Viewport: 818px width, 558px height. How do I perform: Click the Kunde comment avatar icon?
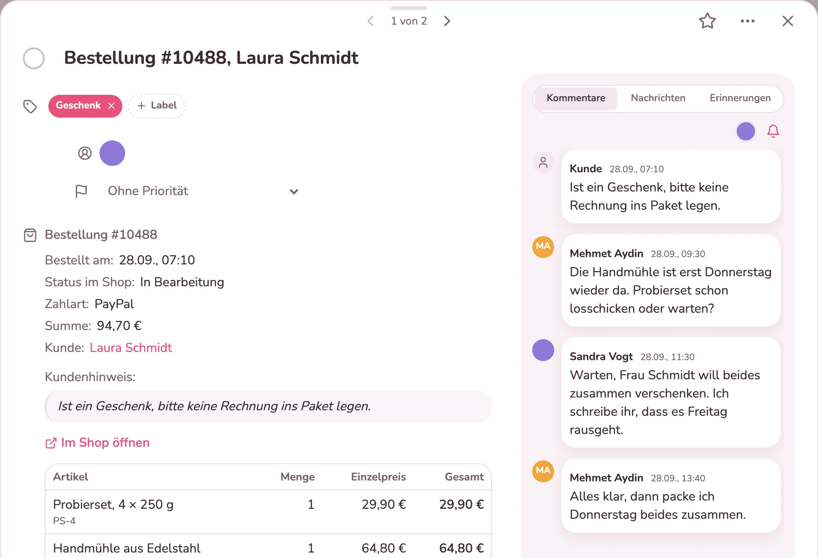pyautogui.click(x=543, y=162)
